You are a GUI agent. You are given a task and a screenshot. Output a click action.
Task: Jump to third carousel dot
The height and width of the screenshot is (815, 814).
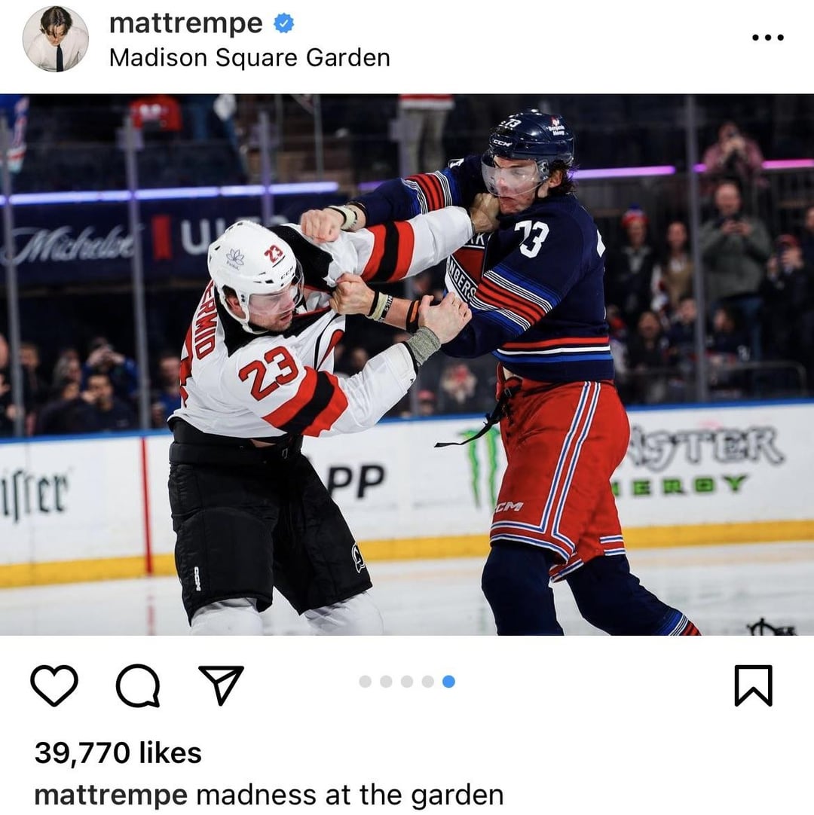407,682
